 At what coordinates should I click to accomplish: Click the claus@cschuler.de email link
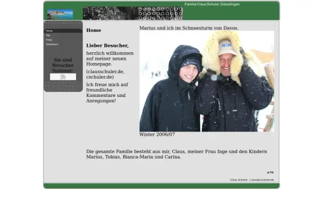262,180
